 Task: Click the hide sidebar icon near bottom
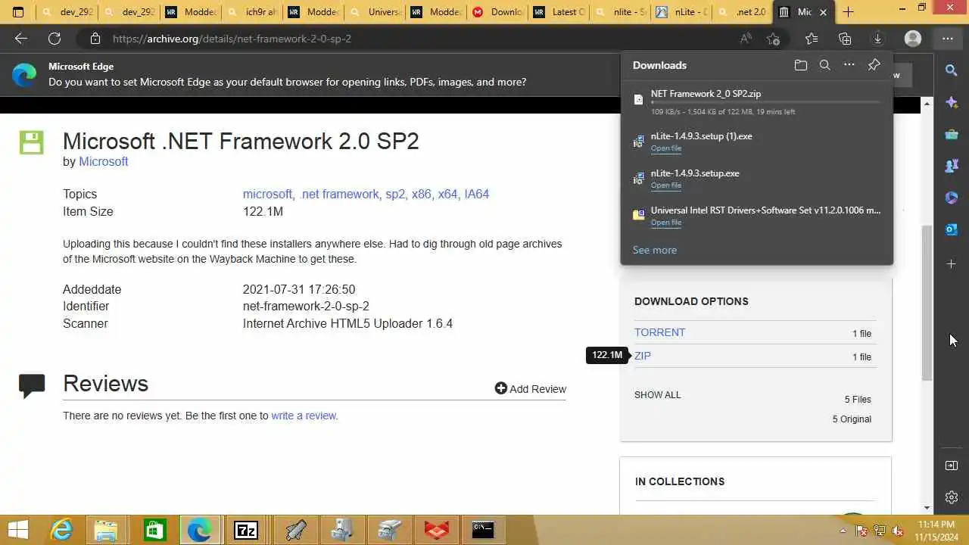[x=952, y=466]
